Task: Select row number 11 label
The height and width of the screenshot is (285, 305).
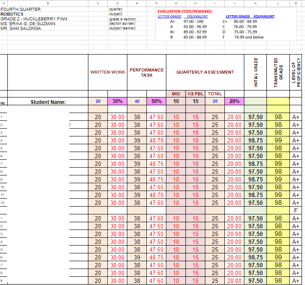Action: point(2,195)
